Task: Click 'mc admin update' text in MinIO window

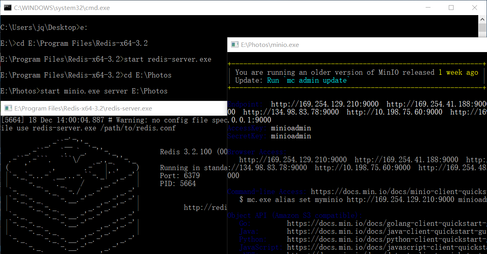Action: tap(317, 80)
